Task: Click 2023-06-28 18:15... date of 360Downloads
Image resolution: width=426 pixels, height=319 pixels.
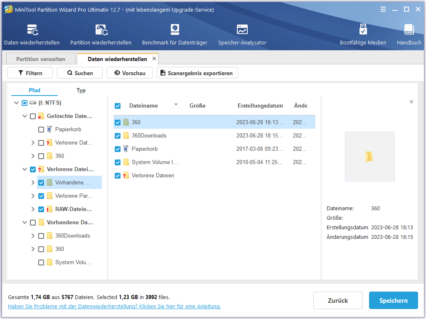Action: tap(259, 135)
